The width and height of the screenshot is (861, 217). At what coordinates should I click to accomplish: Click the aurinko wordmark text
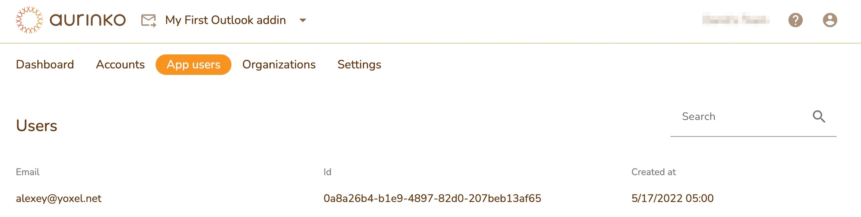coord(88,20)
